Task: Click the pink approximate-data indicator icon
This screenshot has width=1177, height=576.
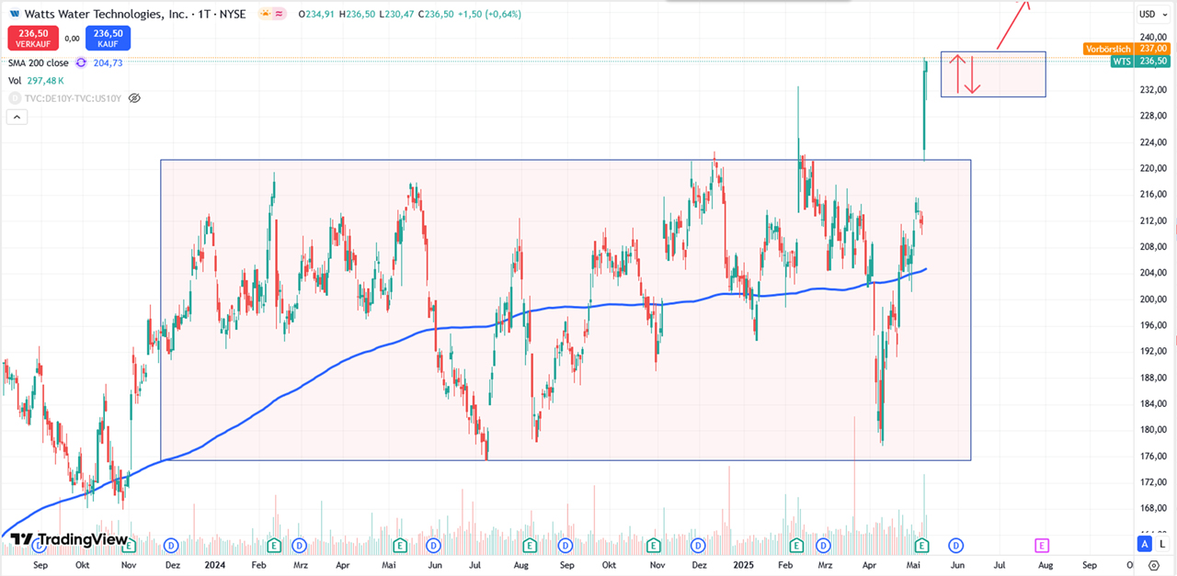Action: click(x=280, y=14)
